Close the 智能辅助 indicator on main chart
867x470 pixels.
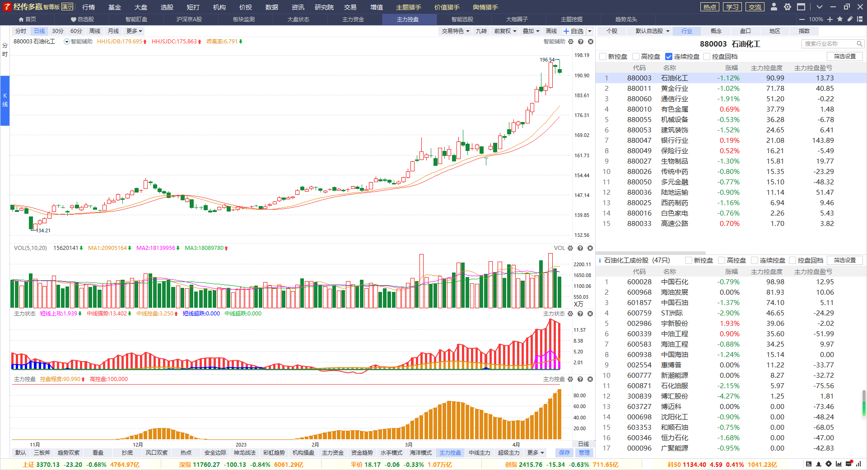[x=590, y=42]
